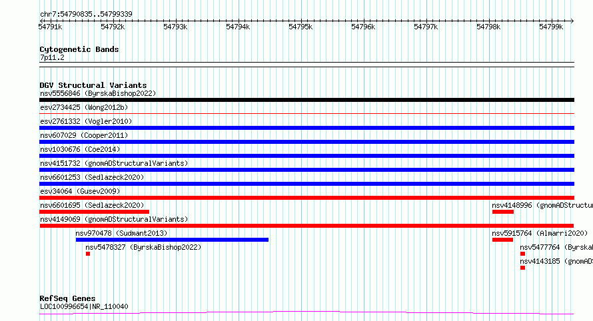Open the esv2734425 (Wong2012b) label
This screenshot has height=321, width=593.
[x=84, y=107]
